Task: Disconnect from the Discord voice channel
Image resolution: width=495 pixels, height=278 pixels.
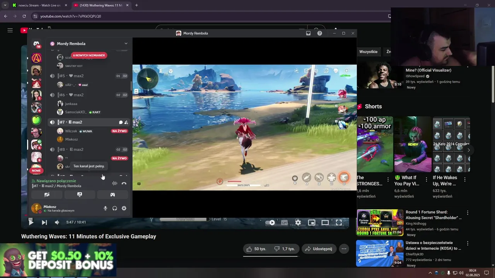Action: (124, 183)
